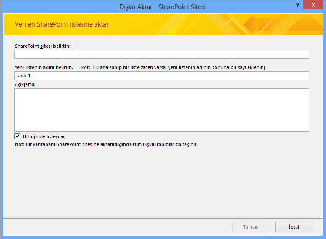
Task: Open help with the question mark icon
Action: [297, 5]
